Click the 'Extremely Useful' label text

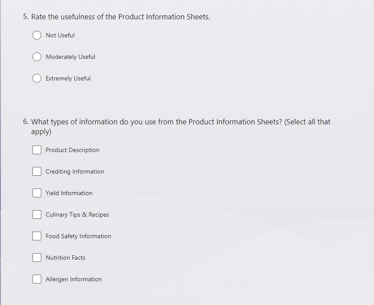pyautogui.click(x=68, y=78)
